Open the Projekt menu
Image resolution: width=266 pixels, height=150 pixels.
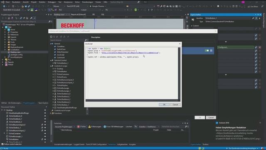34,2
